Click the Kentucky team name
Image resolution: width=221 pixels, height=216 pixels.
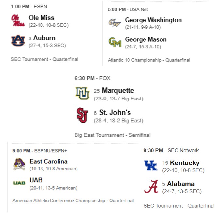pyautogui.click(x=185, y=163)
